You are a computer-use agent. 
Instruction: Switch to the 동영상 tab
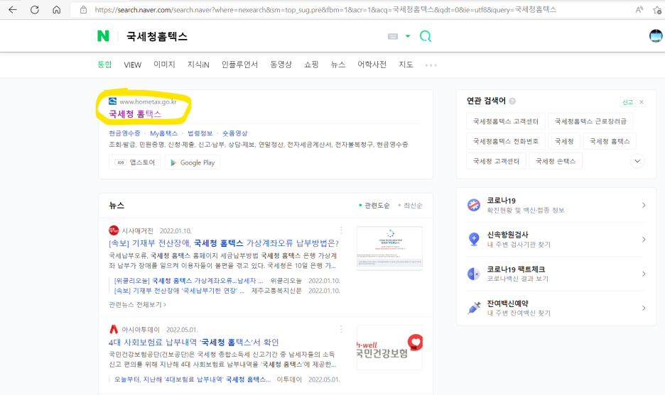click(281, 65)
